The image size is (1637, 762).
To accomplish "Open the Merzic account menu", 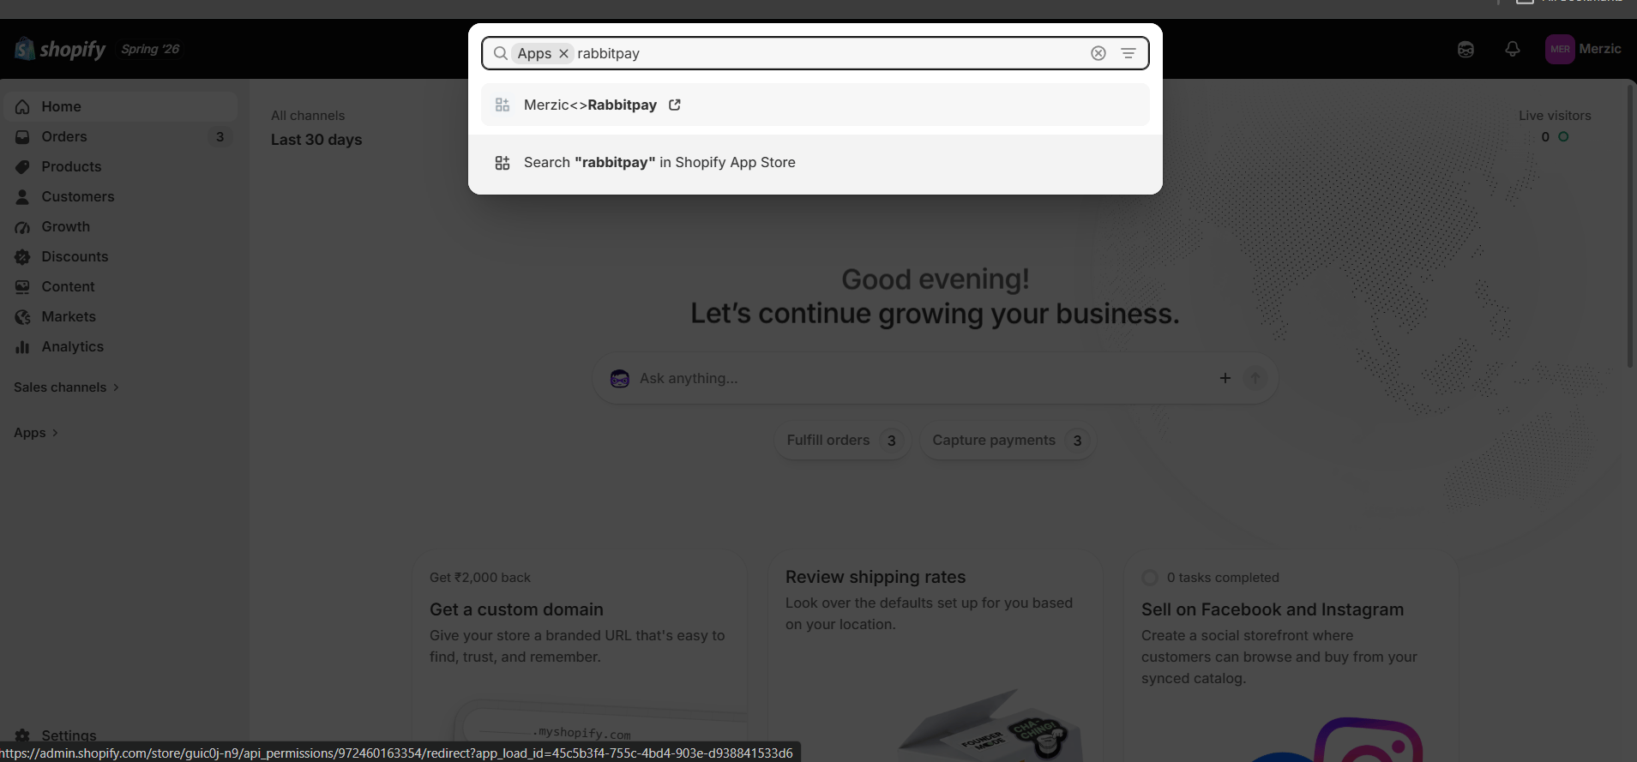I will 1583,49.
